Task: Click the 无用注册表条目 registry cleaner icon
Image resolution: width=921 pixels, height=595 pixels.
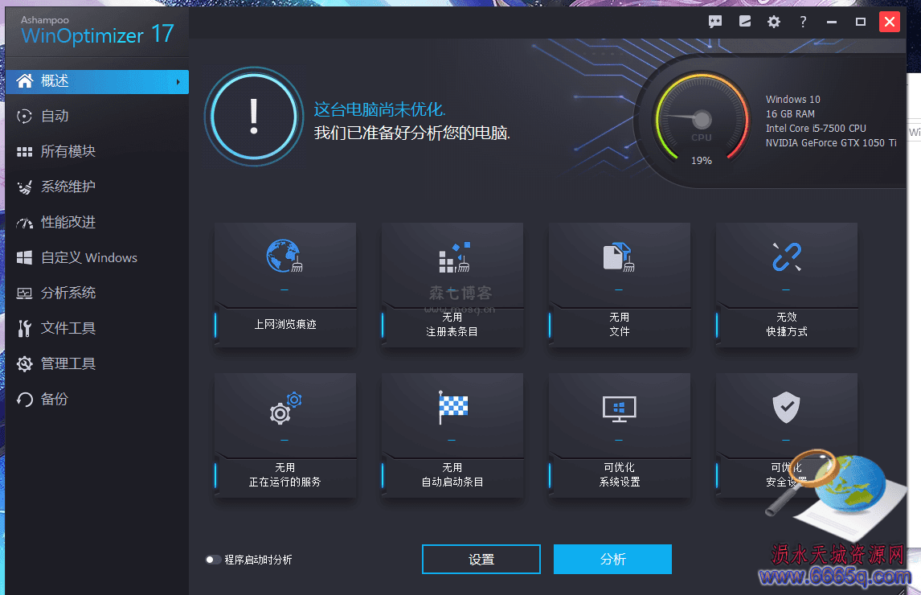Action: click(454, 257)
